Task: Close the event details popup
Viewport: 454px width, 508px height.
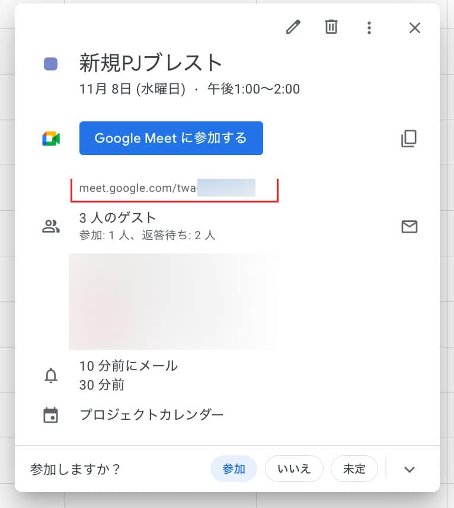Action: (415, 28)
